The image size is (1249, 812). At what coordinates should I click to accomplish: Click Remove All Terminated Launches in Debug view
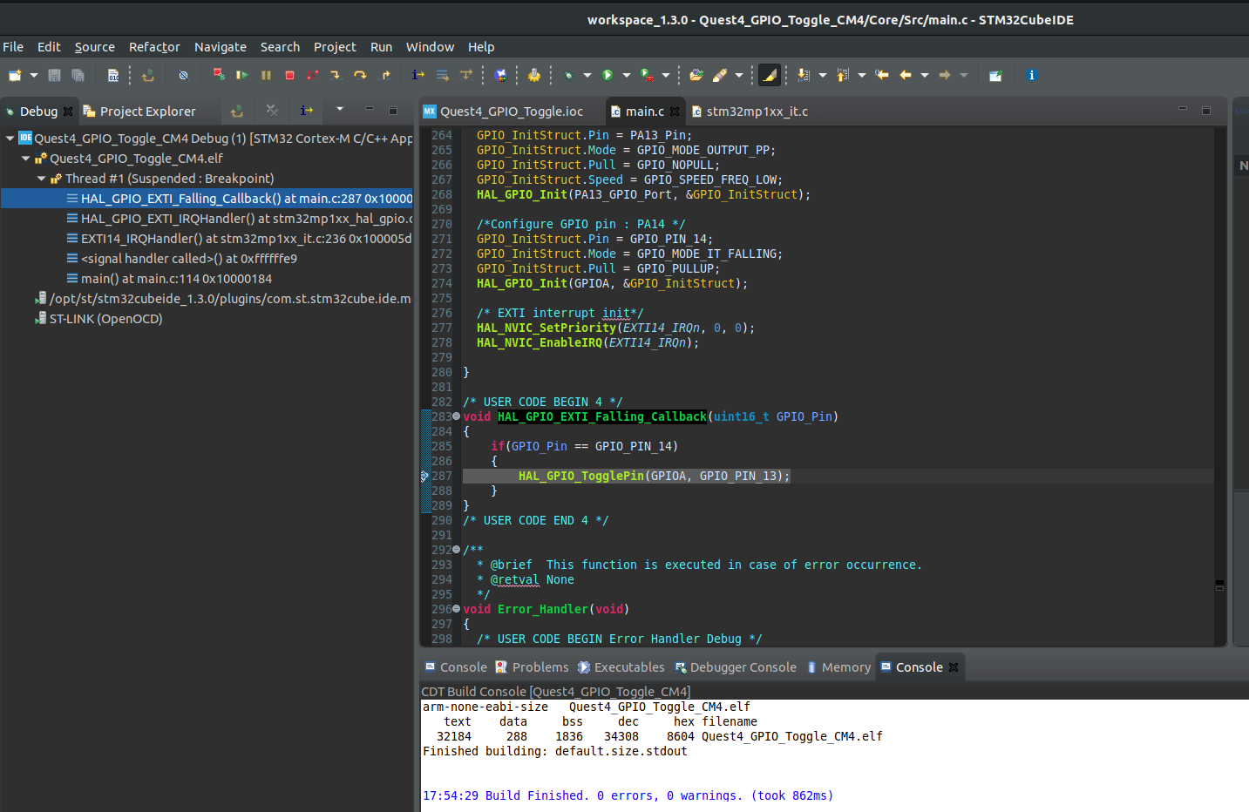point(272,111)
